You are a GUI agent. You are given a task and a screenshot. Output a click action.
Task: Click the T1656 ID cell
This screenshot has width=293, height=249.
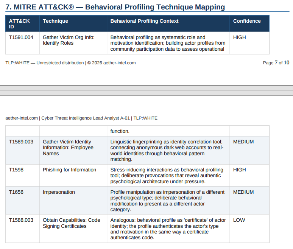click(22, 201)
